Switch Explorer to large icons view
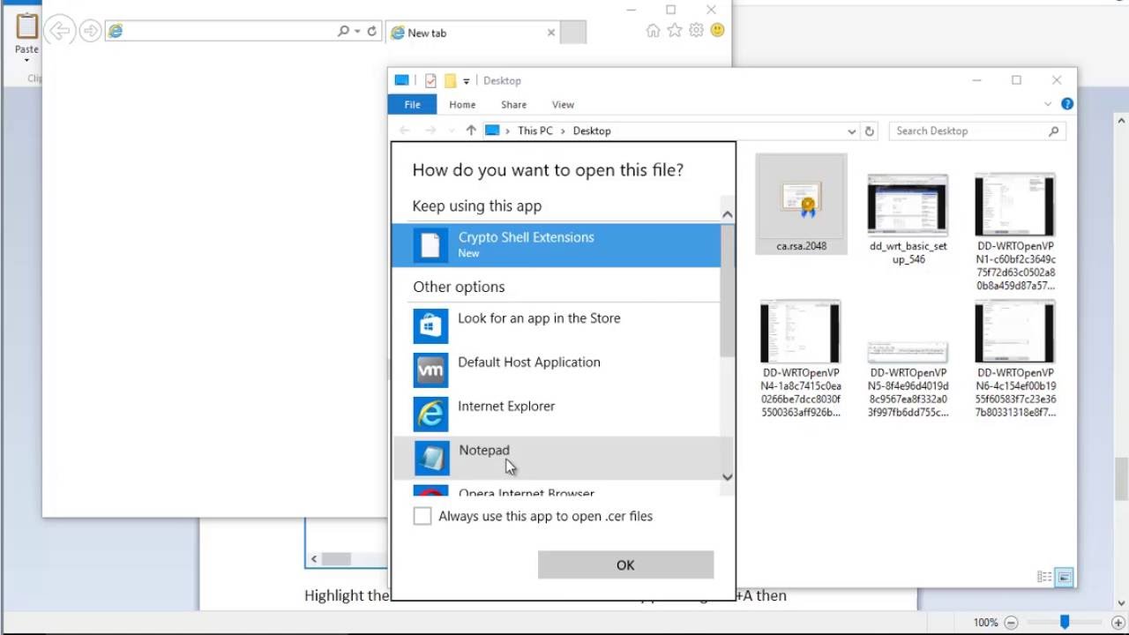The image size is (1129, 635). (1064, 577)
